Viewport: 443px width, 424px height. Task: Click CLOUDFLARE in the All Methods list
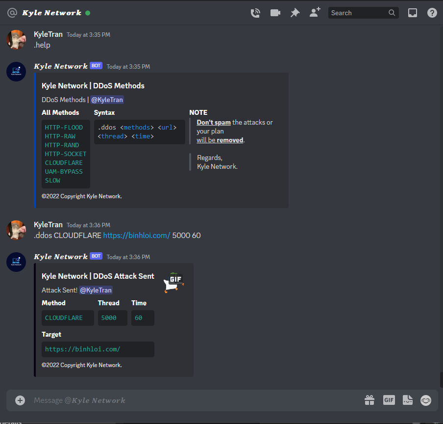(x=64, y=163)
